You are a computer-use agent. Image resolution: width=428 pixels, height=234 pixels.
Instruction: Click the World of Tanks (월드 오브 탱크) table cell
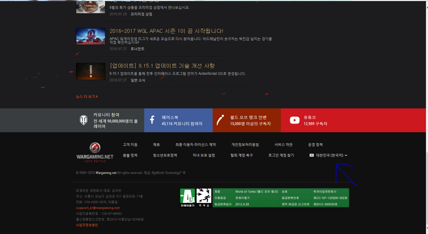click(257, 192)
